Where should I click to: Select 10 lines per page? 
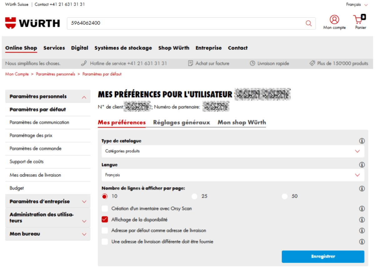point(105,196)
